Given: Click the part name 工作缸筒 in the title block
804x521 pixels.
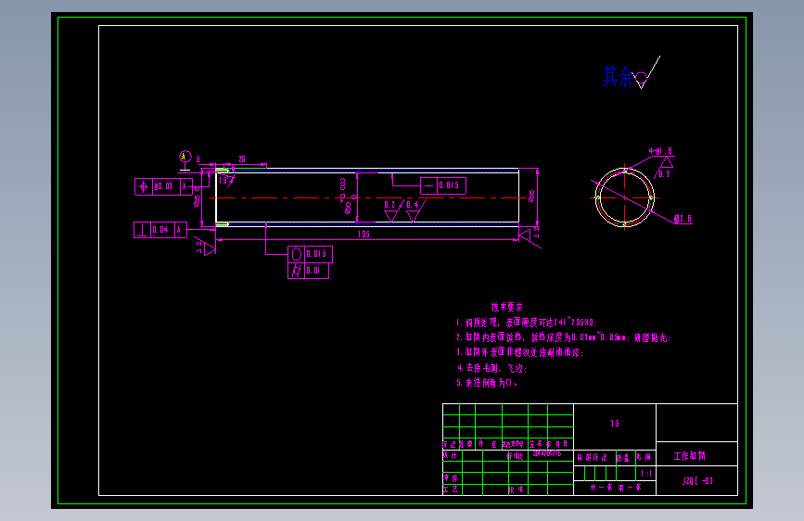Looking at the screenshot, I should (x=690, y=456).
